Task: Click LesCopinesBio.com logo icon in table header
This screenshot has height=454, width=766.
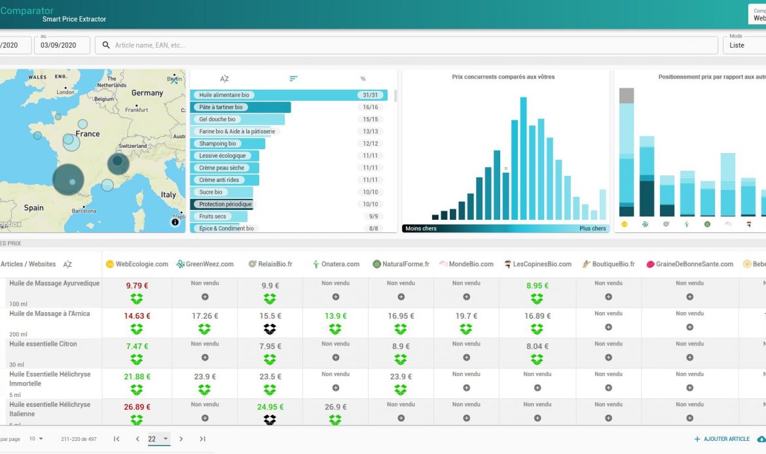Action: 507,264
